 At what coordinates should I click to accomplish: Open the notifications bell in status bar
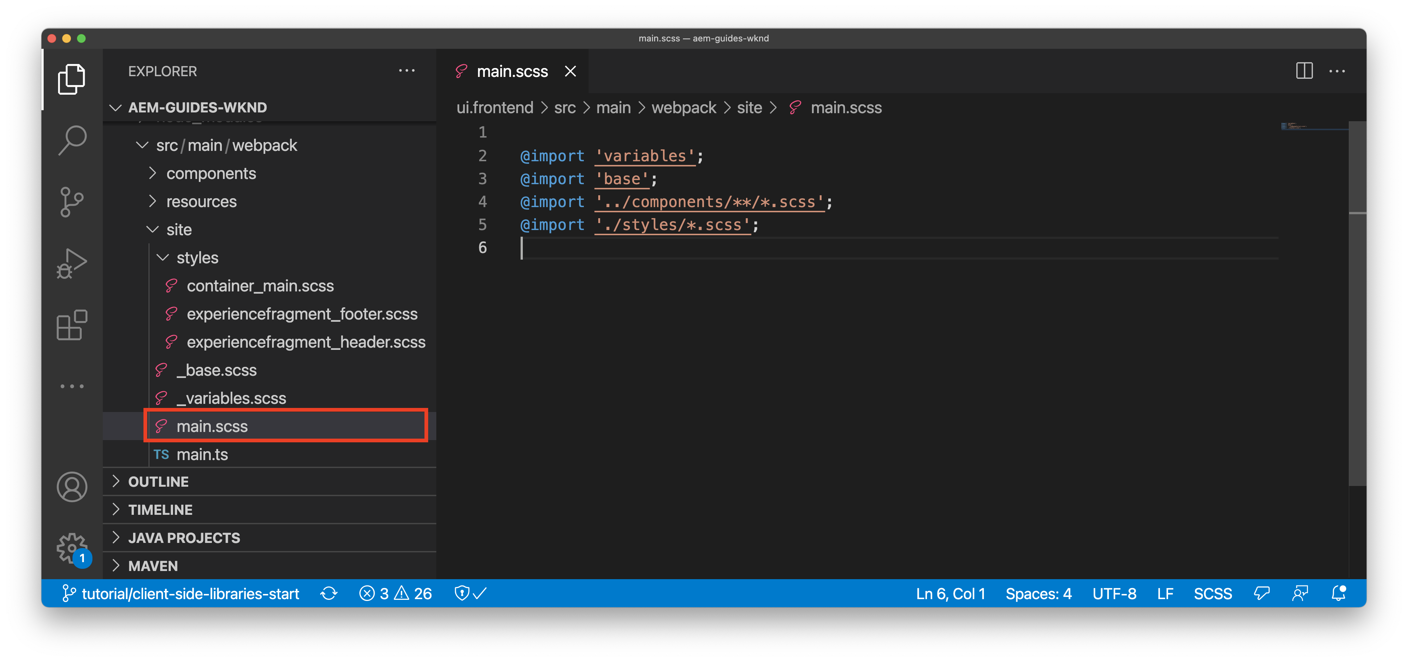(x=1338, y=594)
